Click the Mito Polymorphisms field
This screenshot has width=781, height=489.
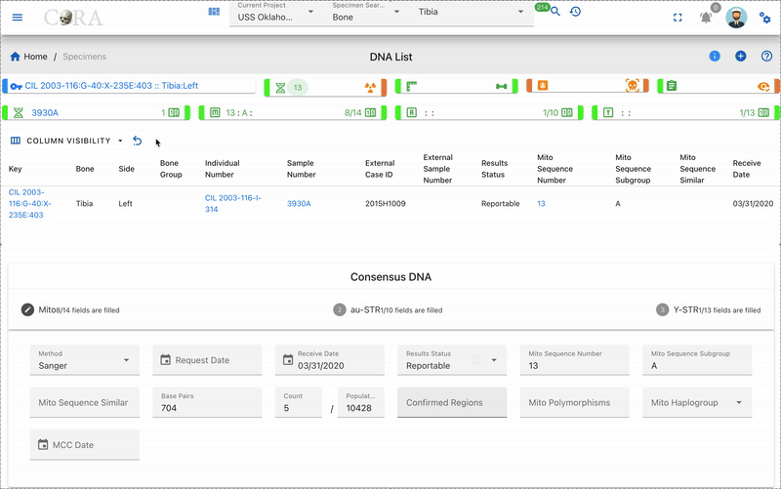tap(575, 402)
